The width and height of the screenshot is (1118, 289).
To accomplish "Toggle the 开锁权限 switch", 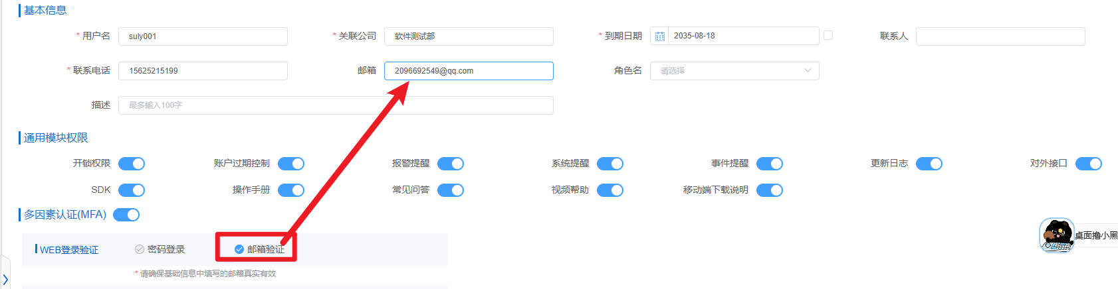I will tap(132, 164).
